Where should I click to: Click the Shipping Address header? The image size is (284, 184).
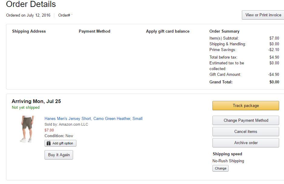point(29,31)
